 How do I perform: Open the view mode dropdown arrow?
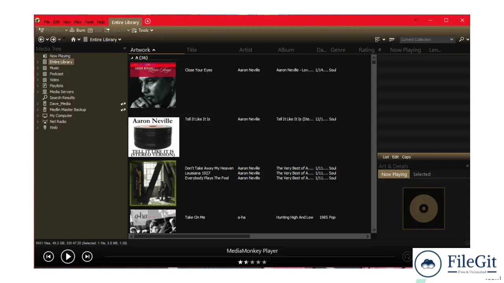click(x=384, y=39)
